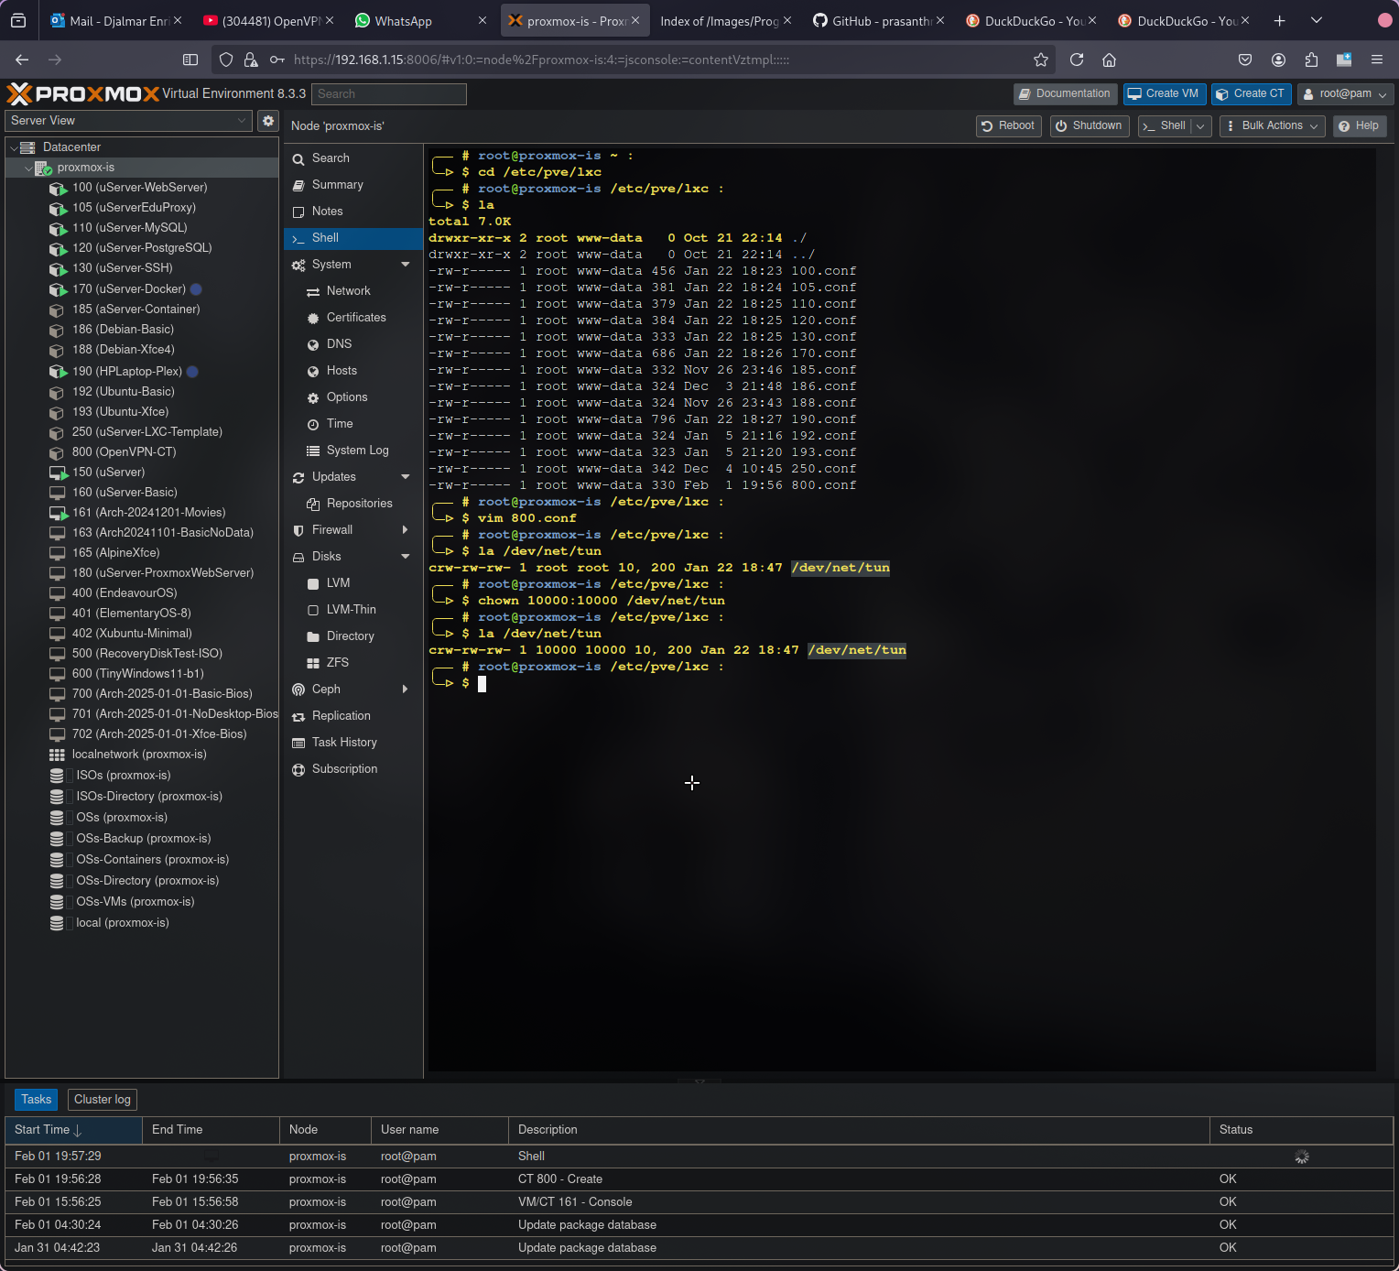The image size is (1399, 1271).
Task: Open the Firefox extensions puzzle icon
Action: (1311, 60)
